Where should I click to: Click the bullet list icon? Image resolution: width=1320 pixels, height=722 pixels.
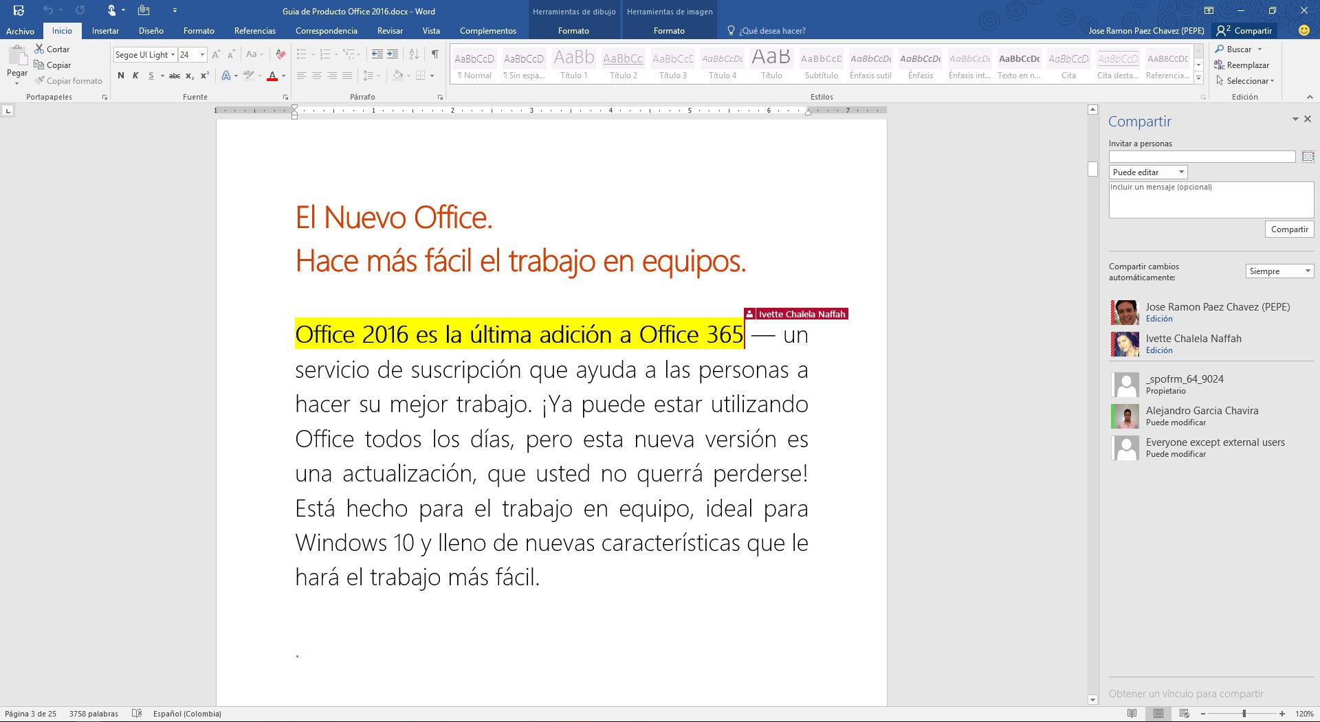pyautogui.click(x=301, y=54)
